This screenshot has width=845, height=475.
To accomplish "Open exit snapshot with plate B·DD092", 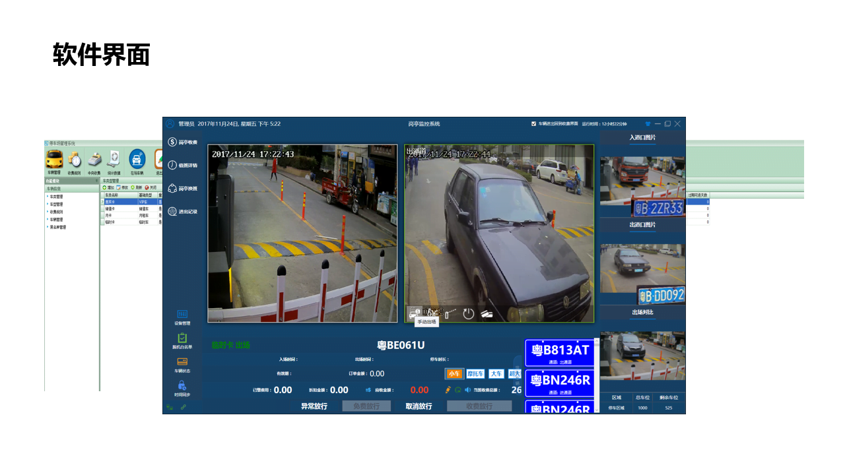I will pyautogui.click(x=642, y=274).
